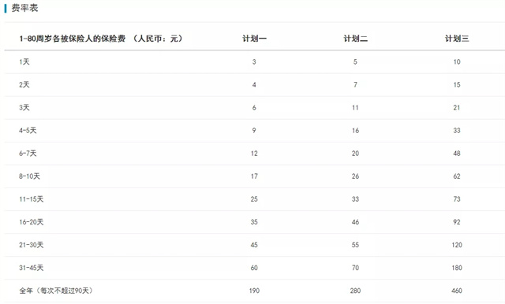Click the blue bar icon beside 费率表

pos(6,8)
